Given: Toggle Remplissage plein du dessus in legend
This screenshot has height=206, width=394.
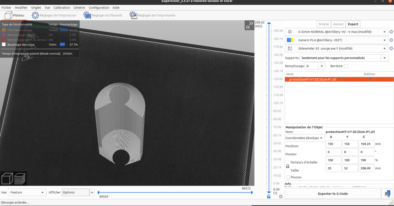Looking at the screenshot, I should [24, 40].
